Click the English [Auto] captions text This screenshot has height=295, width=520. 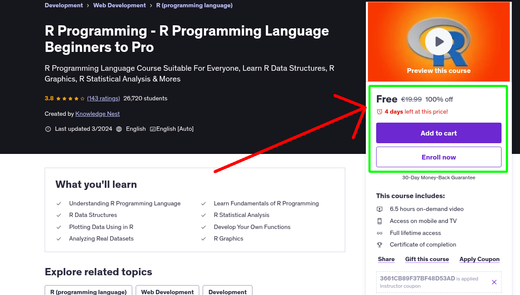point(175,129)
